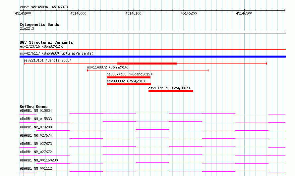Click the red esv998882 variant bar

coord(129,84)
